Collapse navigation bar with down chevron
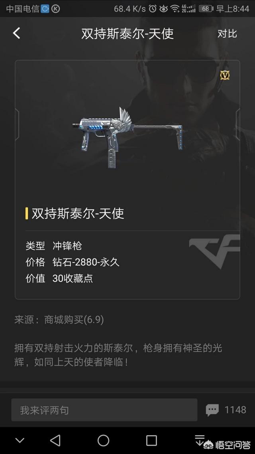This screenshot has height=454, width=255. [20, 441]
